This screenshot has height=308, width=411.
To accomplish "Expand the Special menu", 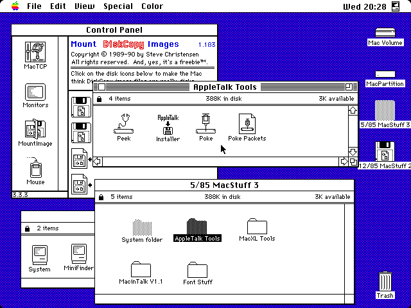I will point(117,6).
